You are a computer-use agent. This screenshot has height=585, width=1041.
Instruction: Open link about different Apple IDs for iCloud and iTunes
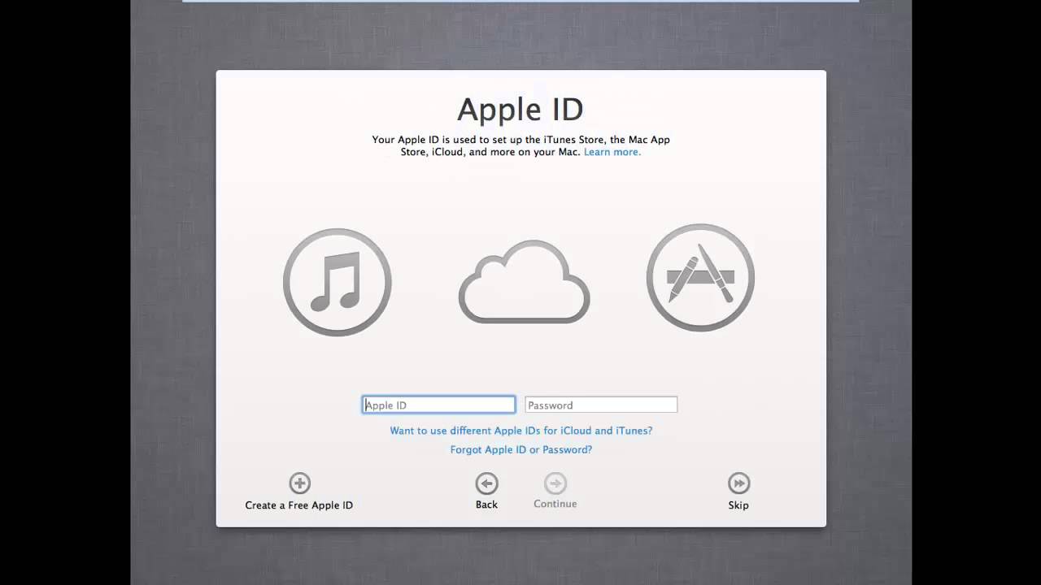(x=521, y=431)
